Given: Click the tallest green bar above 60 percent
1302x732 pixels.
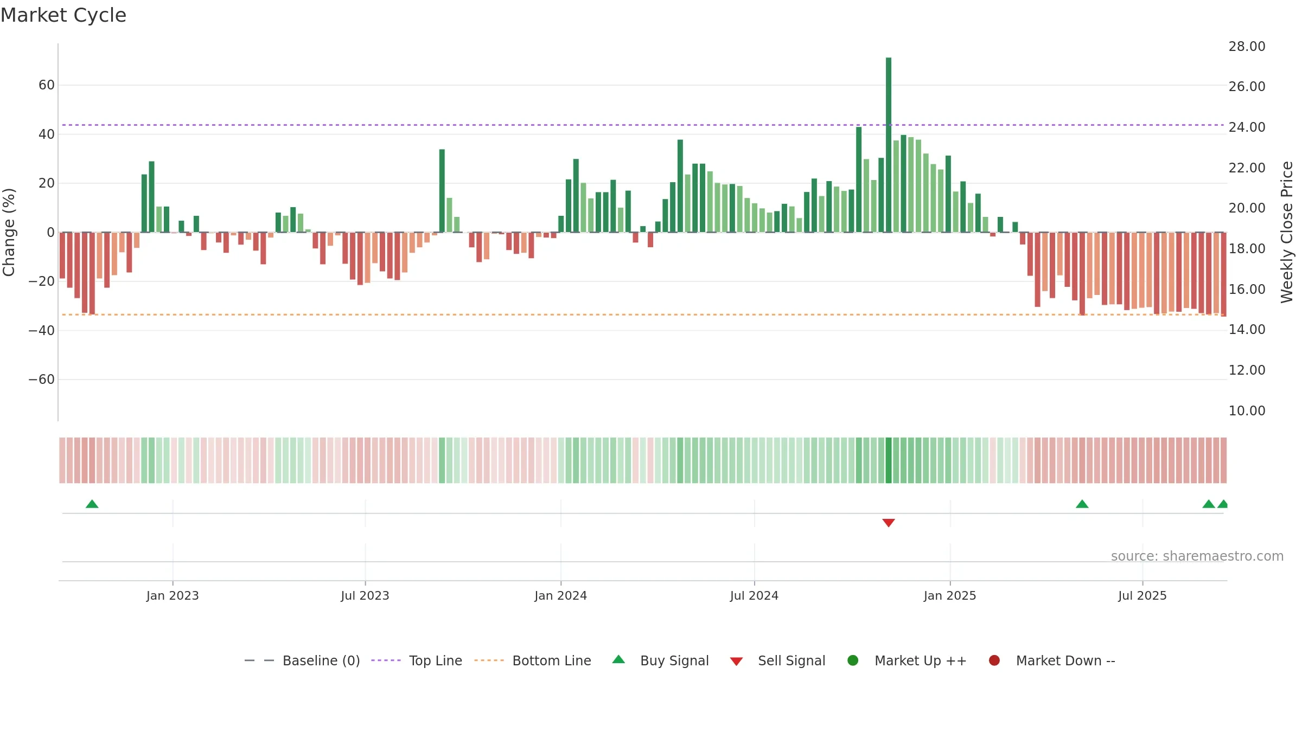Looking at the screenshot, I should pyautogui.click(x=889, y=145).
